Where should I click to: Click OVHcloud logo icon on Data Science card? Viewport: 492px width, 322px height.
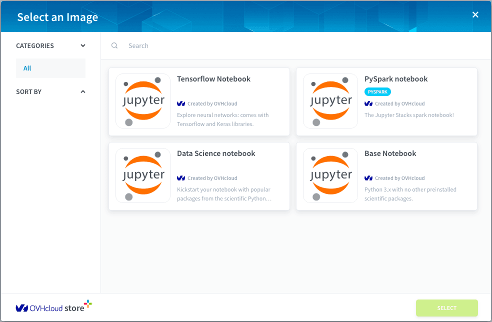pyautogui.click(x=181, y=178)
